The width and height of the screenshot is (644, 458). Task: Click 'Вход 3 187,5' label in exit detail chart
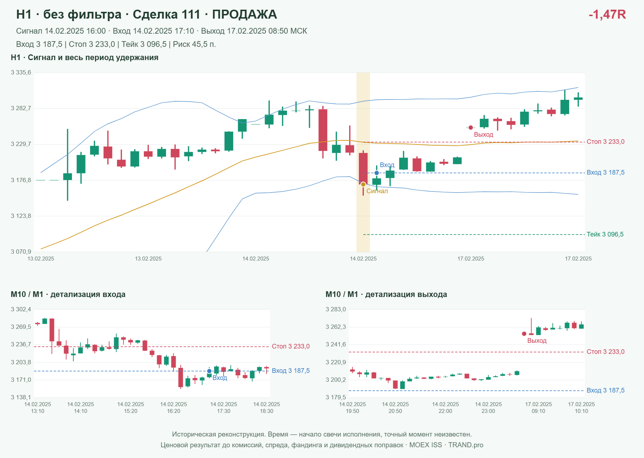pyautogui.click(x=605, y=390)
